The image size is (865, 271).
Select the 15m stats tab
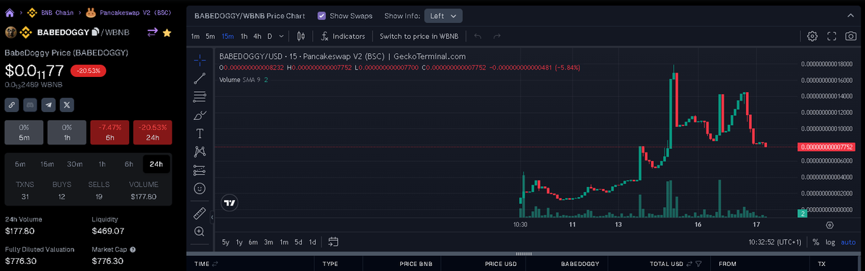47,164
